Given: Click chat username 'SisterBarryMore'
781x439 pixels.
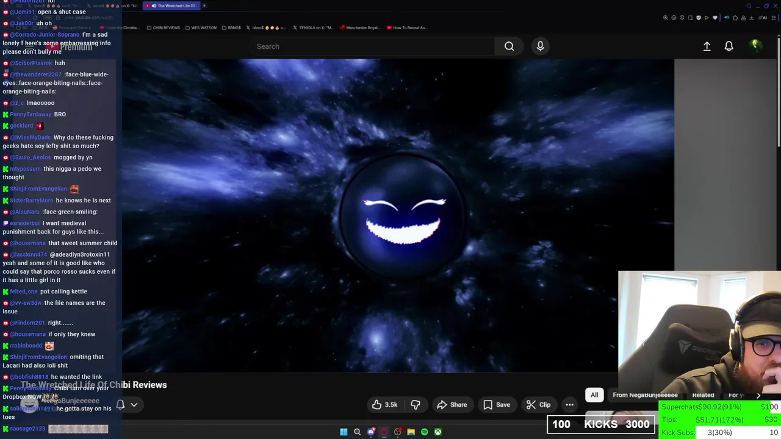Looking at the screenshot, I should tap(32, 200).
